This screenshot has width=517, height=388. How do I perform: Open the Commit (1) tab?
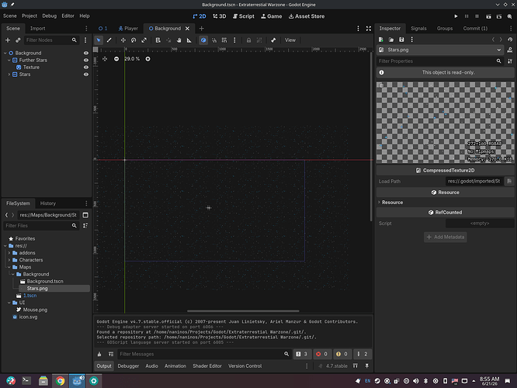475,29
